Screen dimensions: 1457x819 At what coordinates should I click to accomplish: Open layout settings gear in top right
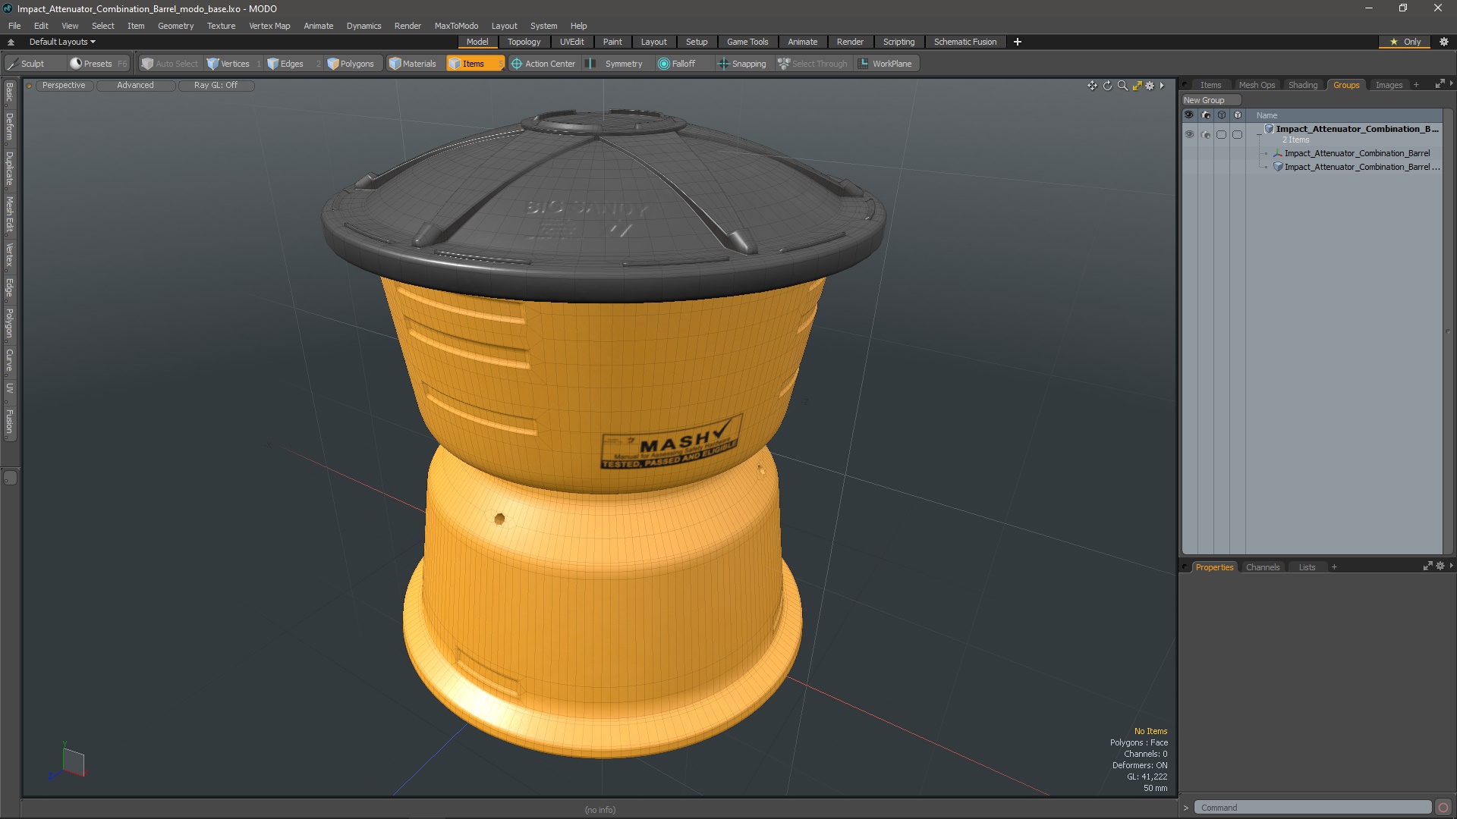point(1444,42)
